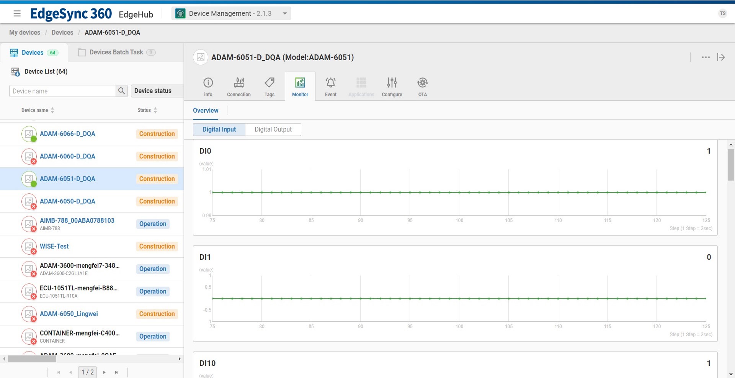
Task: Click WISE-Test device thumbnail icon
Action: (29, 247)
